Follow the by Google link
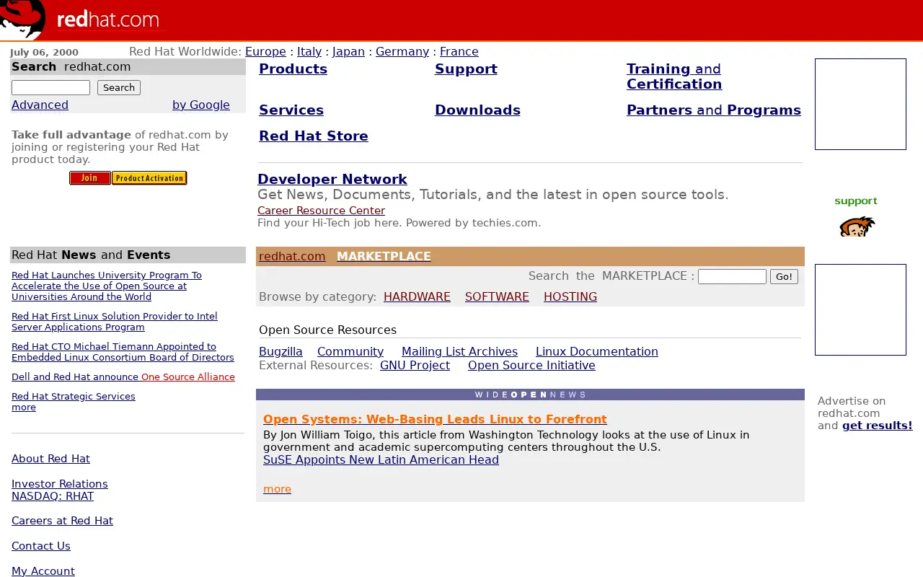The height and width of the screenshot is (577, 923). (201, 105)
